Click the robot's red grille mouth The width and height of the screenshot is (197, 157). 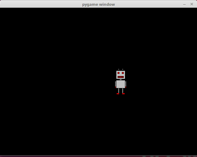click(121, 77)
